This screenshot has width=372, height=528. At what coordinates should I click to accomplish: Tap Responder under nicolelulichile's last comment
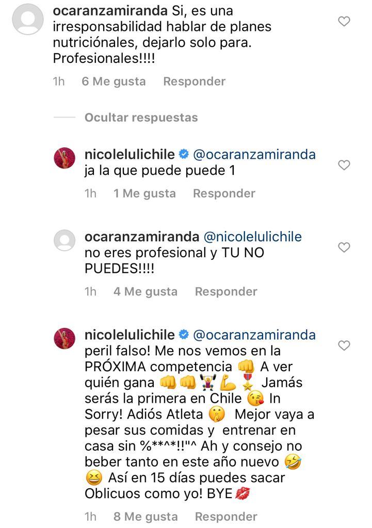225,516
